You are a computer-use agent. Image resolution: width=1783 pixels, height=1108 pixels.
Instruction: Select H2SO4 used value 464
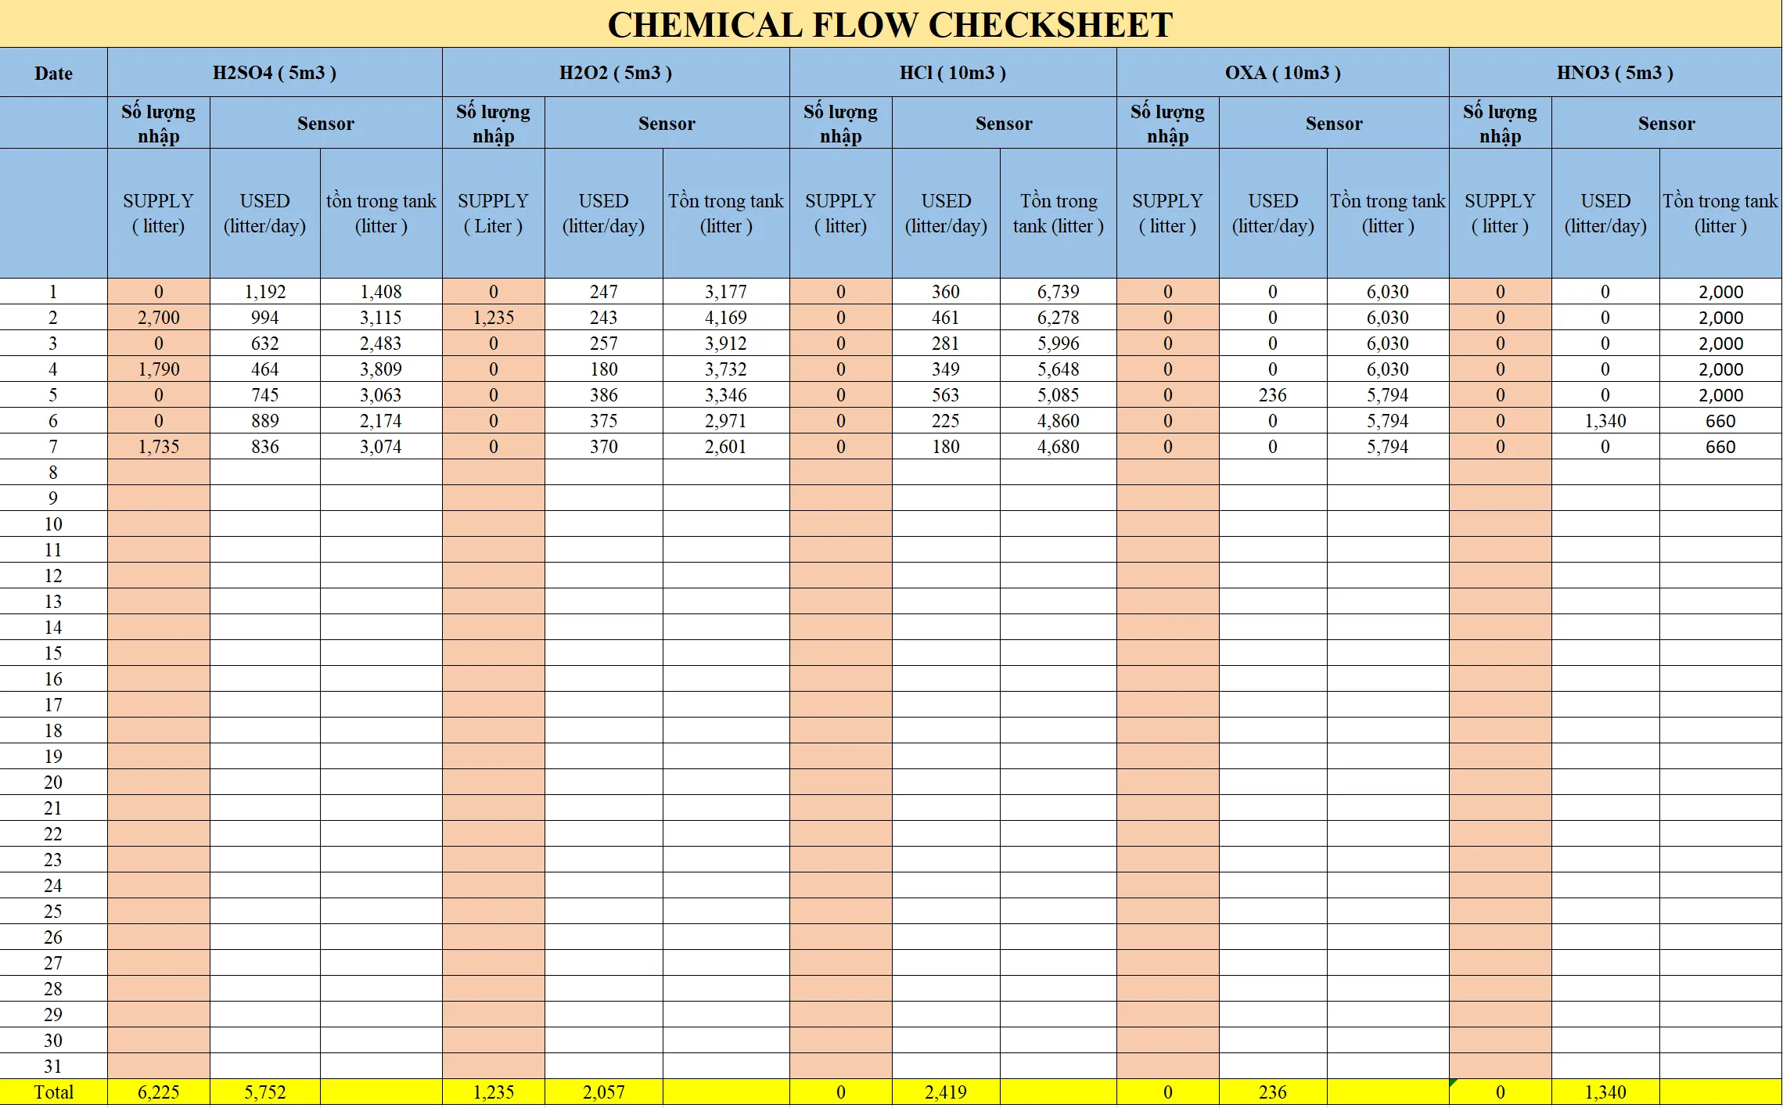pos(265,369)
